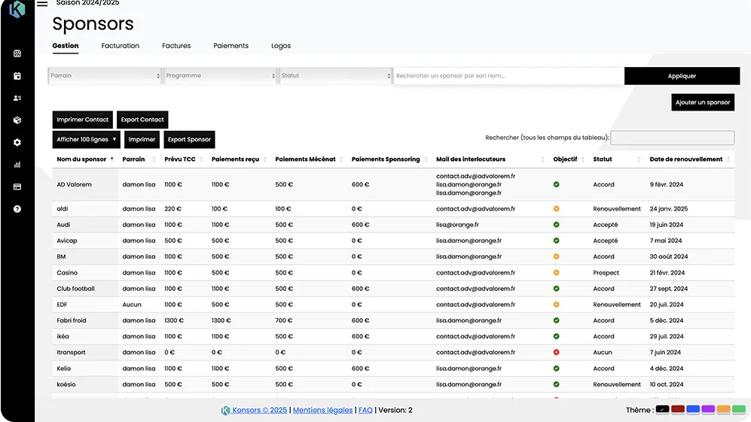Focus the table-wide Rechercher input
The width and height of the screenshot is (751, 422).
pyautogui.click(x=673, y=138)
